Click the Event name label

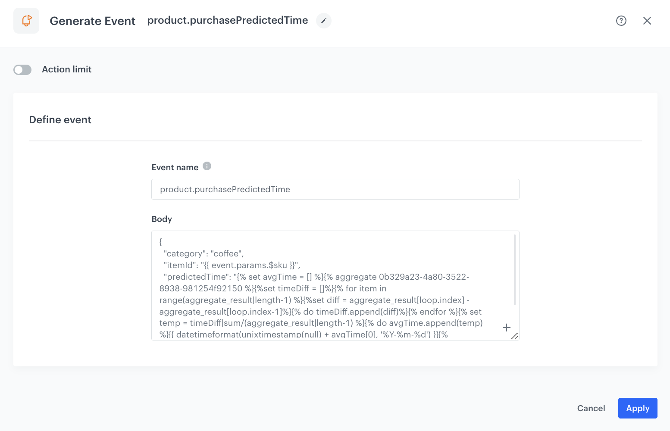175,167
